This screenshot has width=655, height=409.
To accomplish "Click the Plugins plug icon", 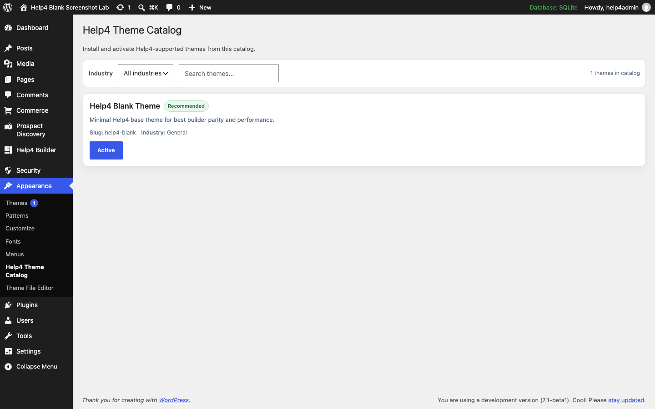I will click(8, 305).
